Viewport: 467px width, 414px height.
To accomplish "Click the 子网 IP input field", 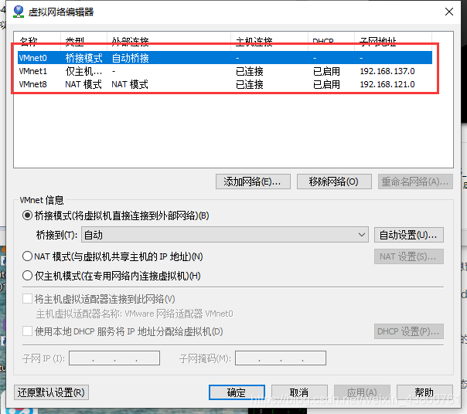I will click(114, 358).
